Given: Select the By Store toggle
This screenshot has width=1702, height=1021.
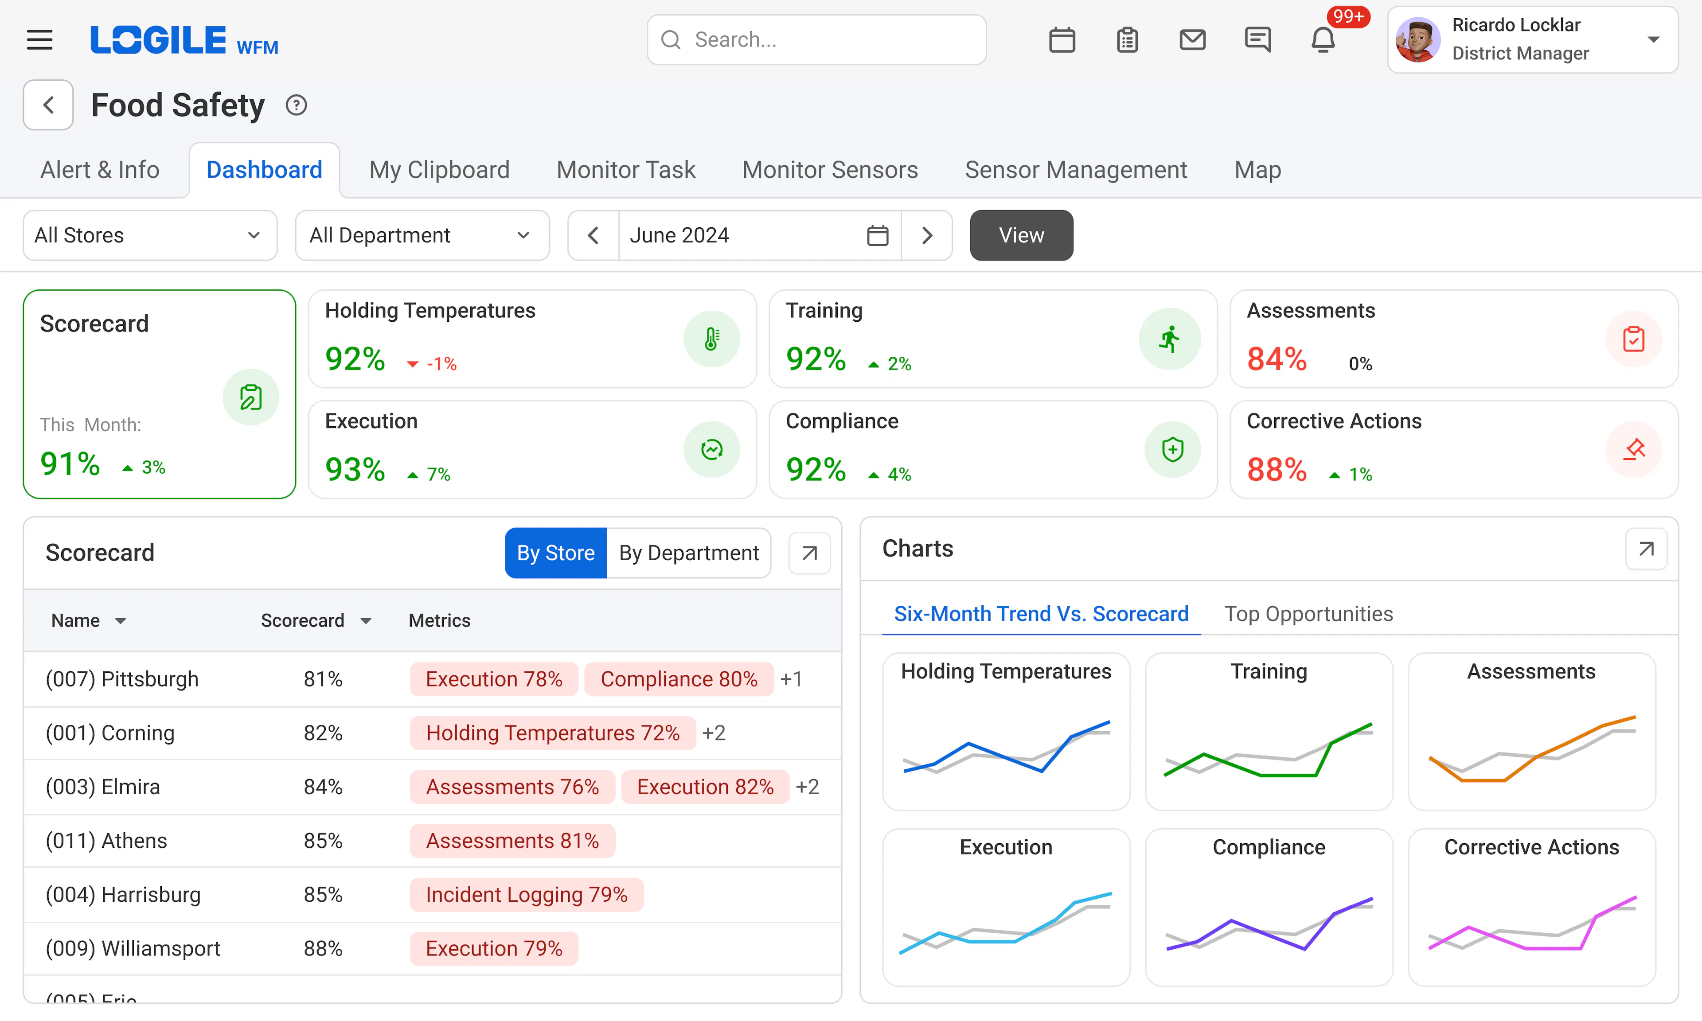Looking at the screenshot, I should click(555, 553).
